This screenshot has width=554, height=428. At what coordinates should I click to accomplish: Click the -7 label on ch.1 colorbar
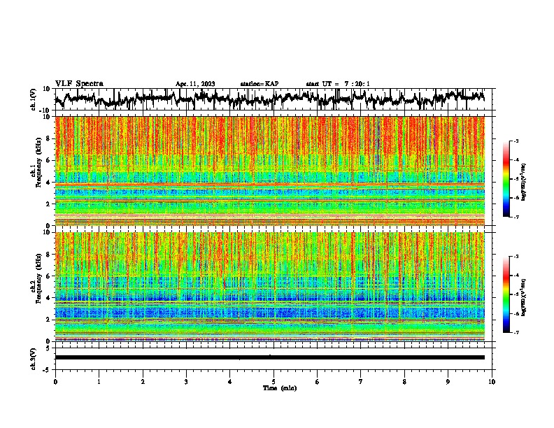[516, 217]
